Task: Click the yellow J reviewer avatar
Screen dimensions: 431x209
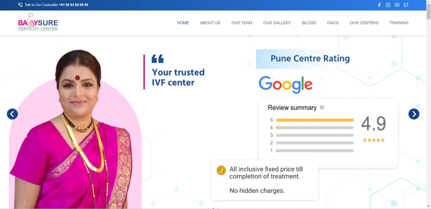Action: tap(221, 170)
